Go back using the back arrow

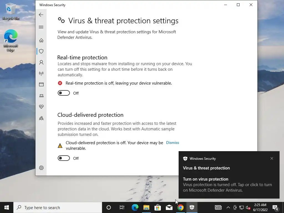pyautogui.click(x=41, y=15)
